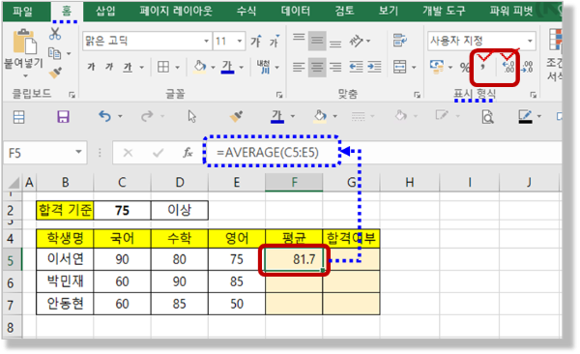Toggle bold formatting

pos(91,67)
